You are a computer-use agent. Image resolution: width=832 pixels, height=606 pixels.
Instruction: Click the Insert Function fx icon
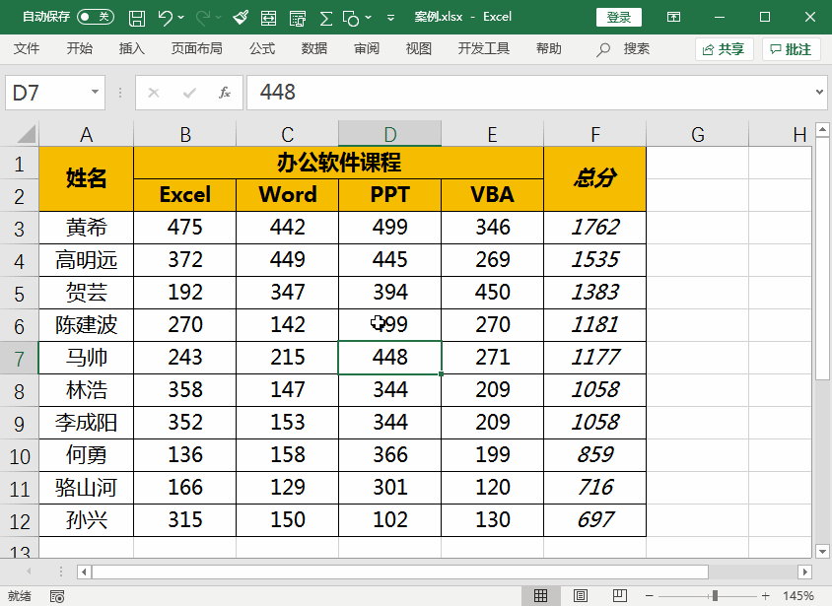tap(225, 93)
